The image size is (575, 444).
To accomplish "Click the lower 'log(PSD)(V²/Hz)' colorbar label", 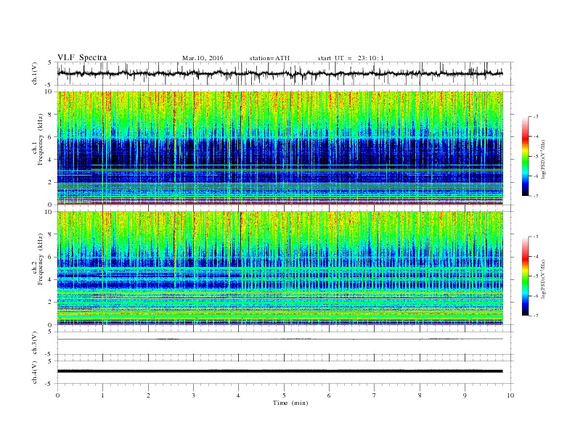I will 543,279.
